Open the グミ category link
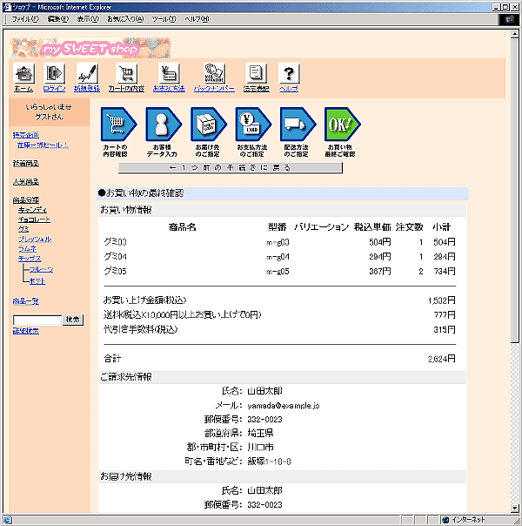This screenshot has width=522, height=526. point(23,229)
